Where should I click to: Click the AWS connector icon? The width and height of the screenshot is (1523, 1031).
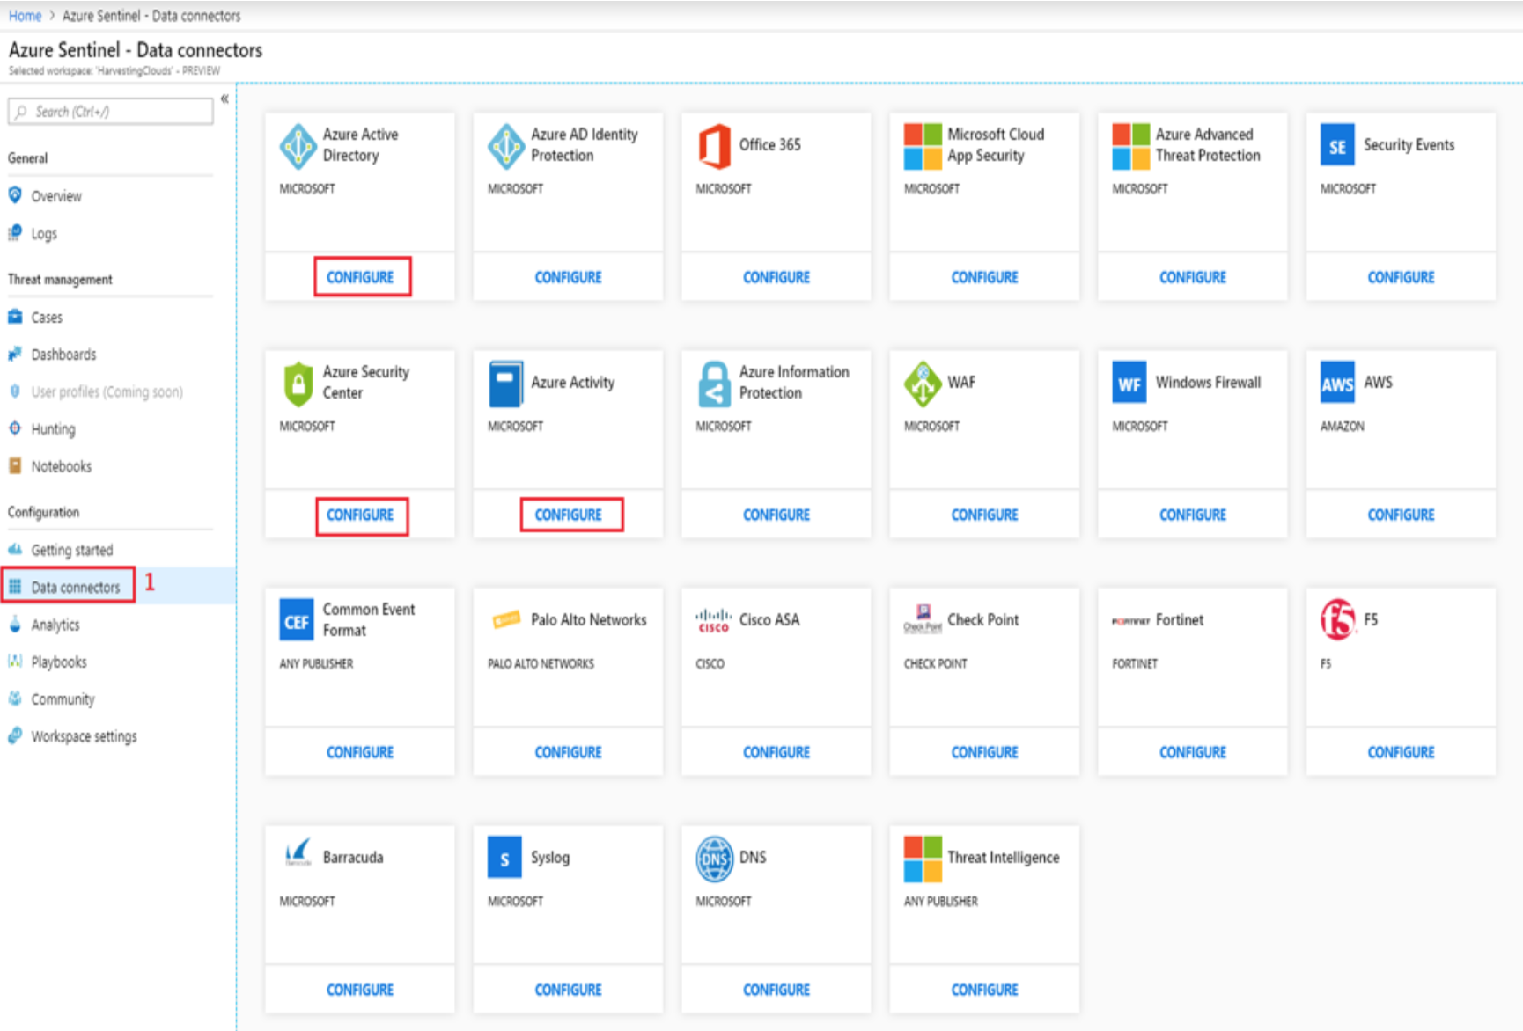point(1337,383)
